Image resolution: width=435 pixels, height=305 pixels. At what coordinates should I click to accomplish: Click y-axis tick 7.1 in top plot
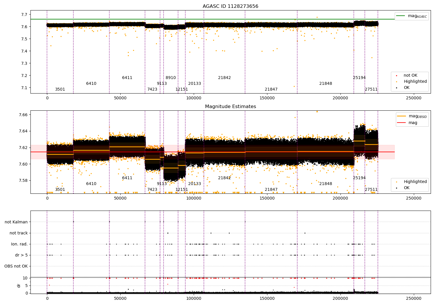tap(24, 88)
